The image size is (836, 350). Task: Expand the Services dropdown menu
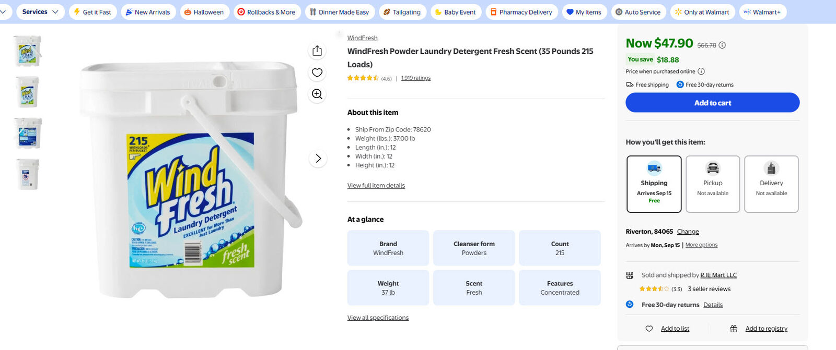[x=40, y=12]
